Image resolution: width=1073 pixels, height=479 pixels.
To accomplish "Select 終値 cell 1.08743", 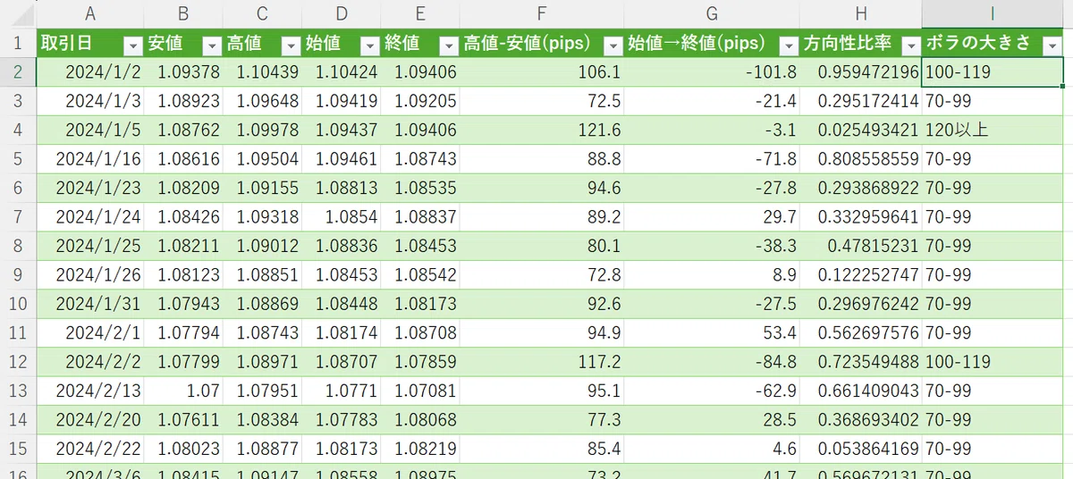I will pos(419,159).
